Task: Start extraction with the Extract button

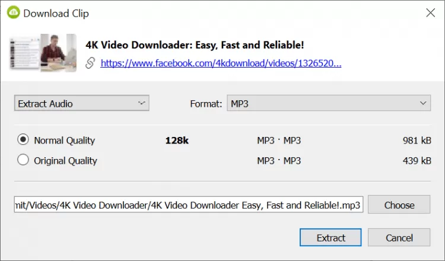Action: tap(330, 238)
